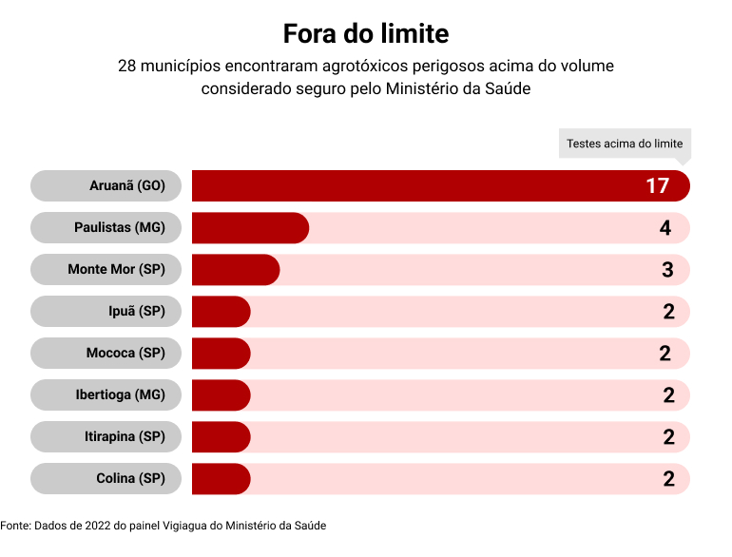Click the dark red Ipuã bar segment

pos(221,312)
